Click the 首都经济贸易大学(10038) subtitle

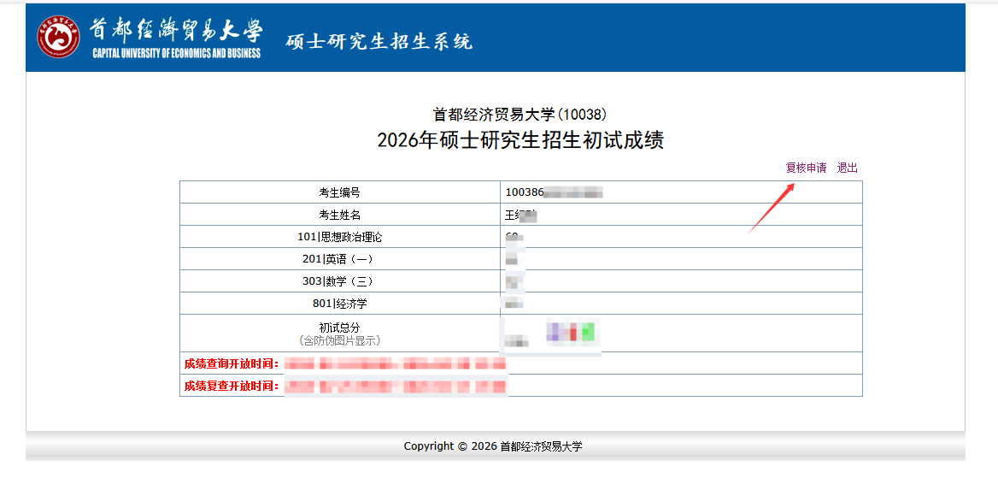(520, 115)
